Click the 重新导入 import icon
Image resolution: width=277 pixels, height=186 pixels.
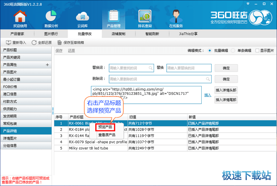(x=8, y=42)
